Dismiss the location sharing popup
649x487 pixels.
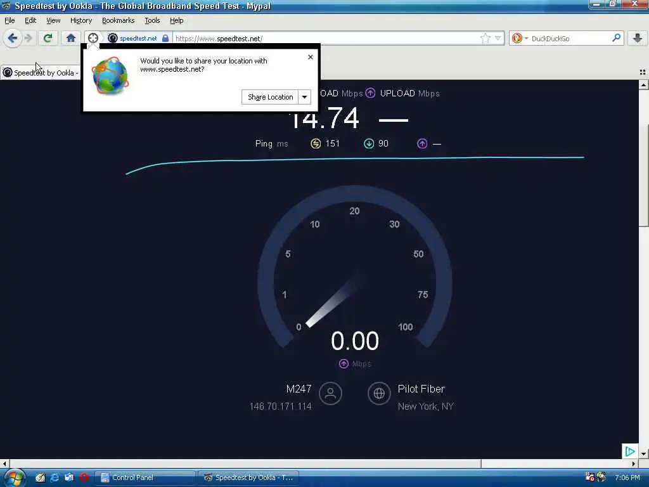click(311, 57)
